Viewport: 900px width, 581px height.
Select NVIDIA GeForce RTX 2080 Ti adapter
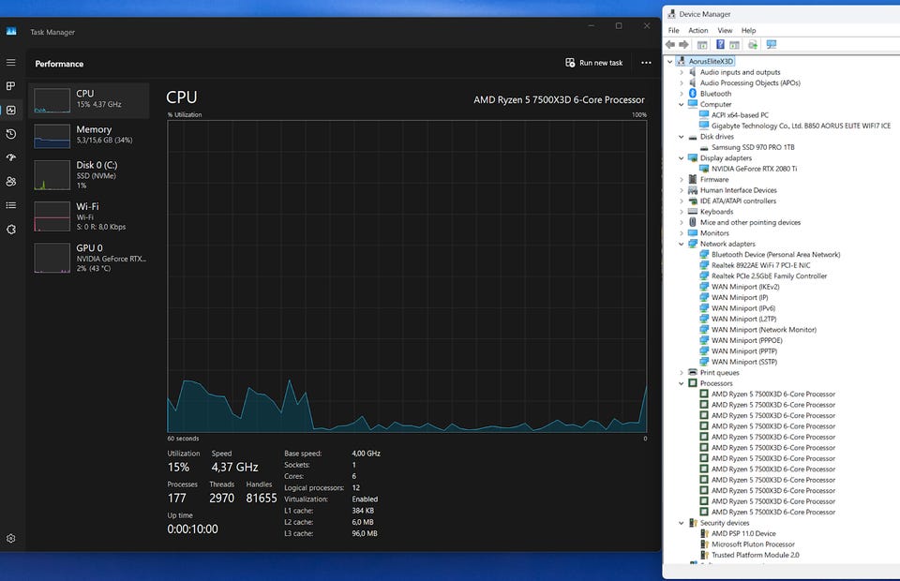coord(754,169)
